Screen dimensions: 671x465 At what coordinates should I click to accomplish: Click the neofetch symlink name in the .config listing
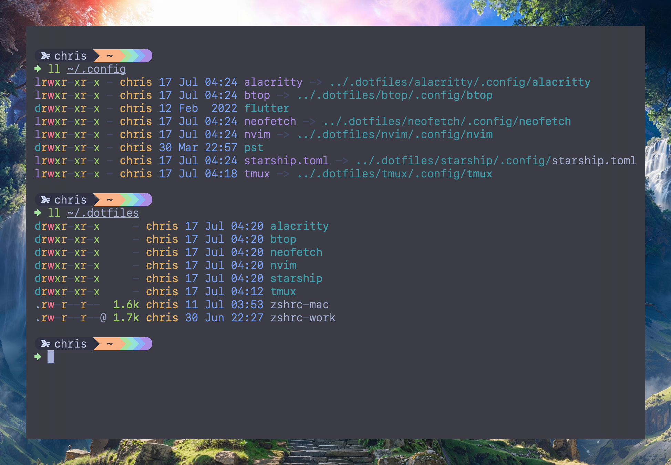coord(270,122)
